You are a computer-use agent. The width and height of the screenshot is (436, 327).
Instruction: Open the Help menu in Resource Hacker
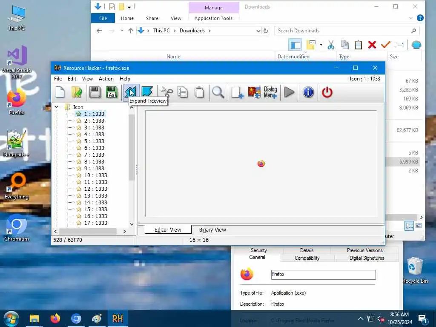tap(125, 79)
